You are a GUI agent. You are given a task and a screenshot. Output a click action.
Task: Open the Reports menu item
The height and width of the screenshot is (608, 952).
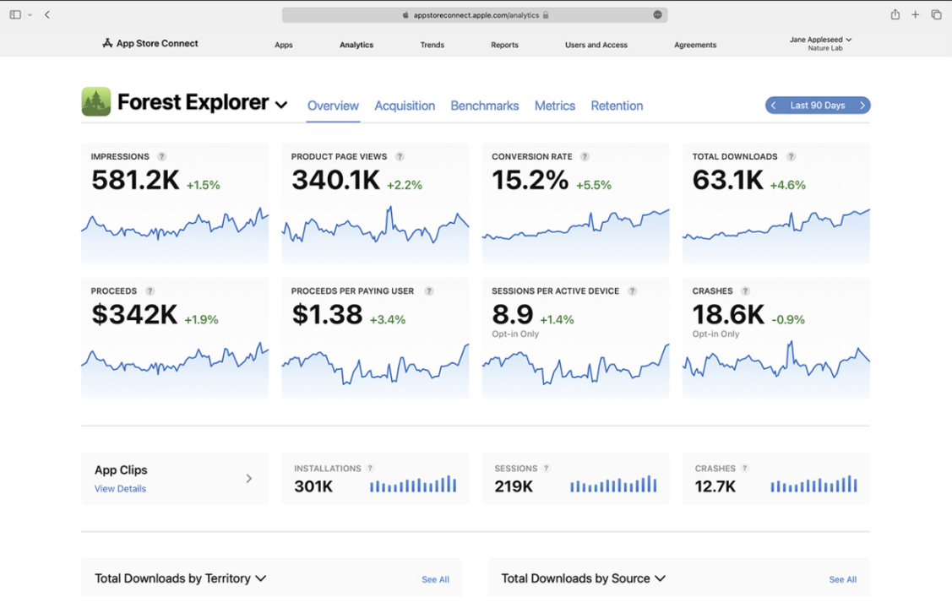click(504, 45)
